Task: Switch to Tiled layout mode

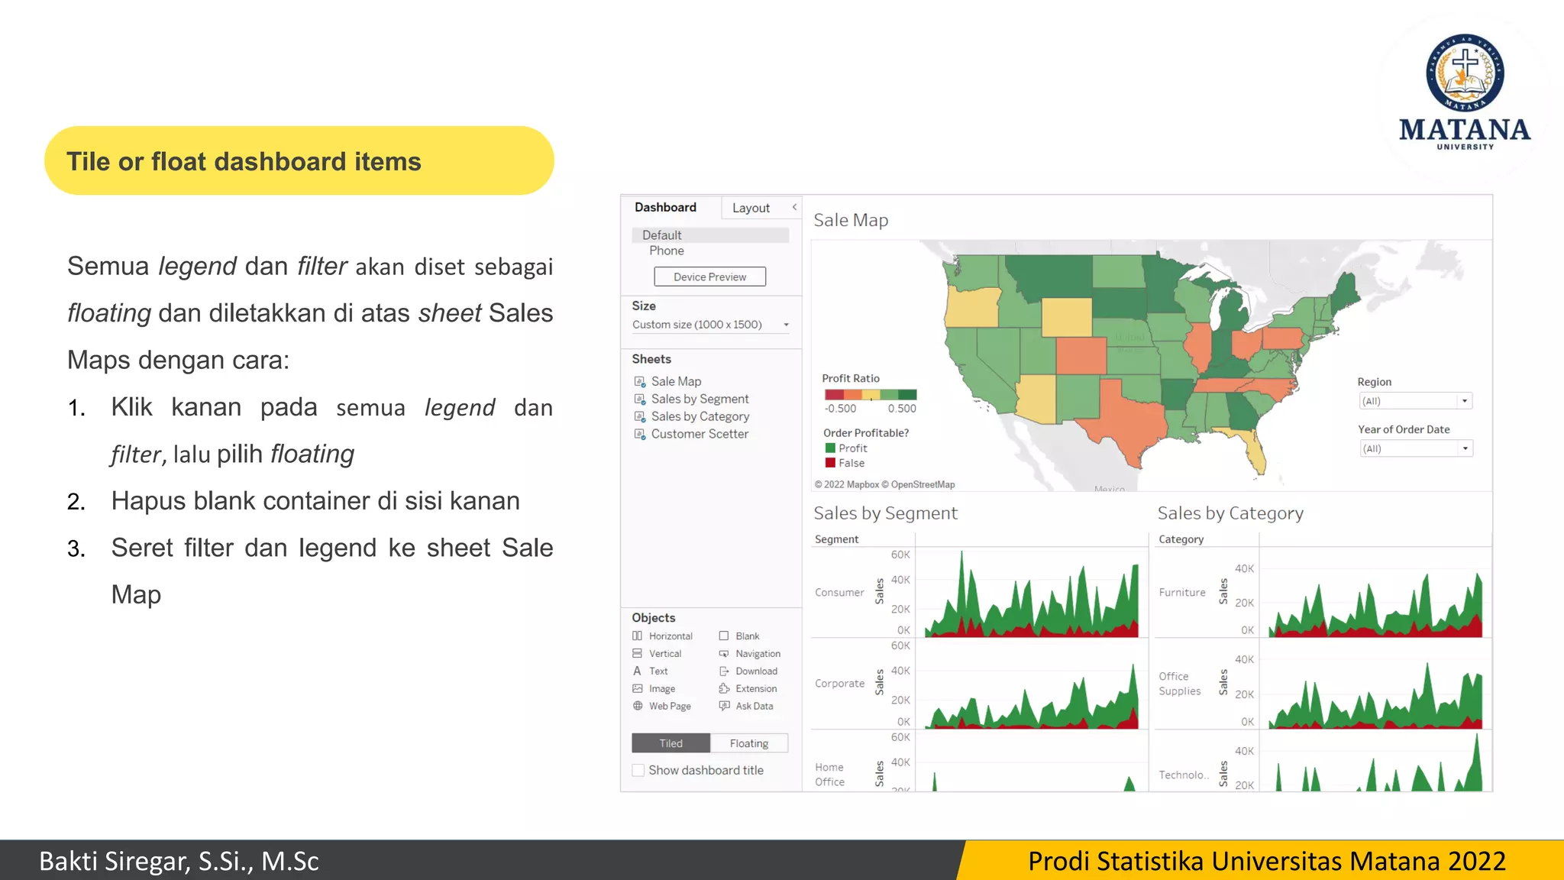Action: [671, 743]
